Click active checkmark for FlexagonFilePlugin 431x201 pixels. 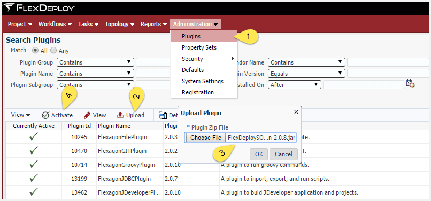[34, 136]
